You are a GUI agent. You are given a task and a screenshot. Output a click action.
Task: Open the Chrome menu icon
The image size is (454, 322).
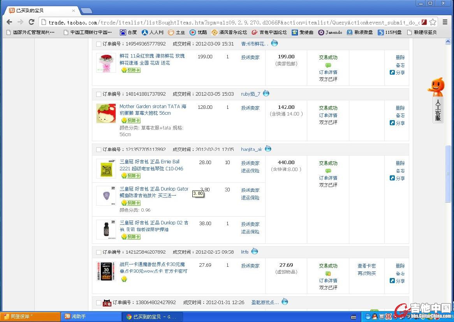coord(445,22)
